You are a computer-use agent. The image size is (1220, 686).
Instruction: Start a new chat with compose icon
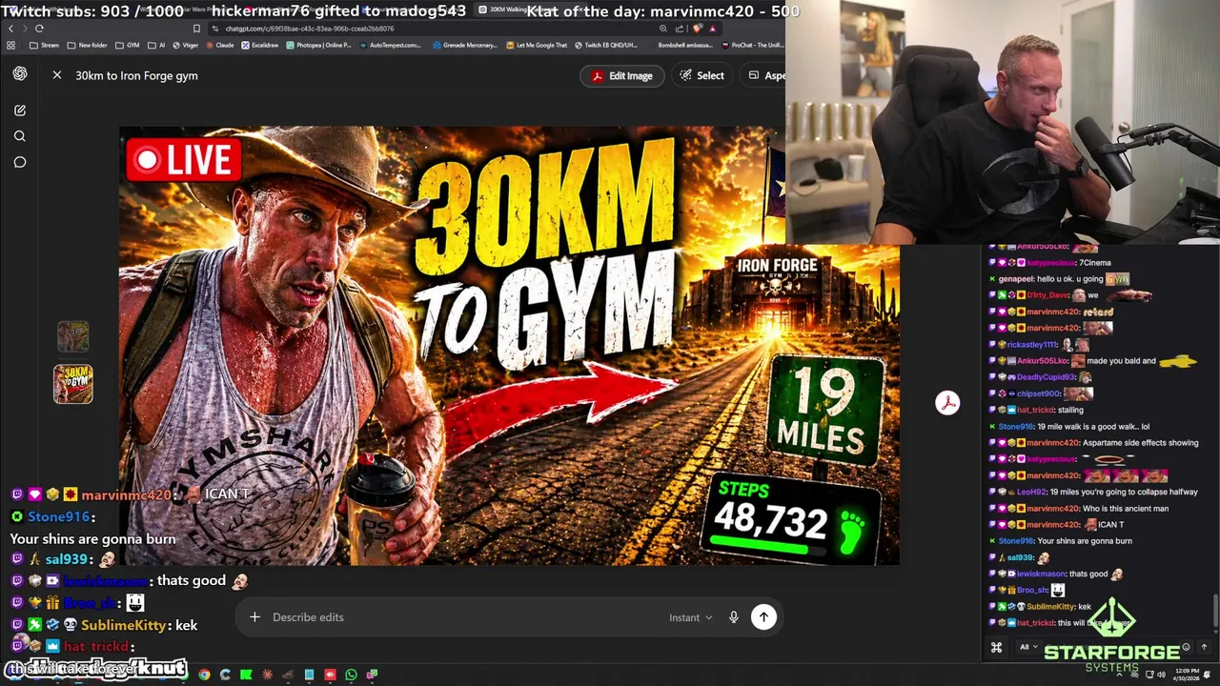(x=19, y=111)
